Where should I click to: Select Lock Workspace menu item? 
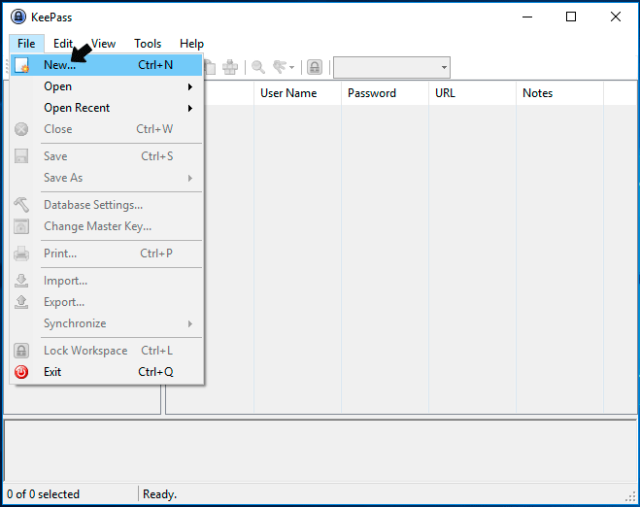tap(107, 351)
